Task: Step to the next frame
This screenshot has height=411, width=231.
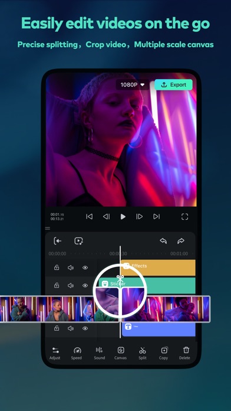Action: (x=140, y=217)
